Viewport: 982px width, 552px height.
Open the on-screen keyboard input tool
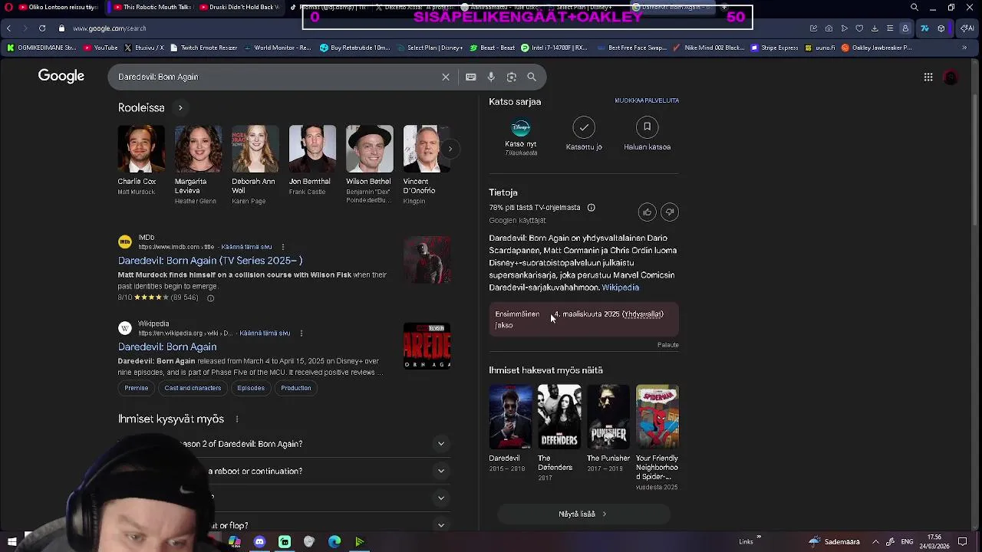coord(471,77)
